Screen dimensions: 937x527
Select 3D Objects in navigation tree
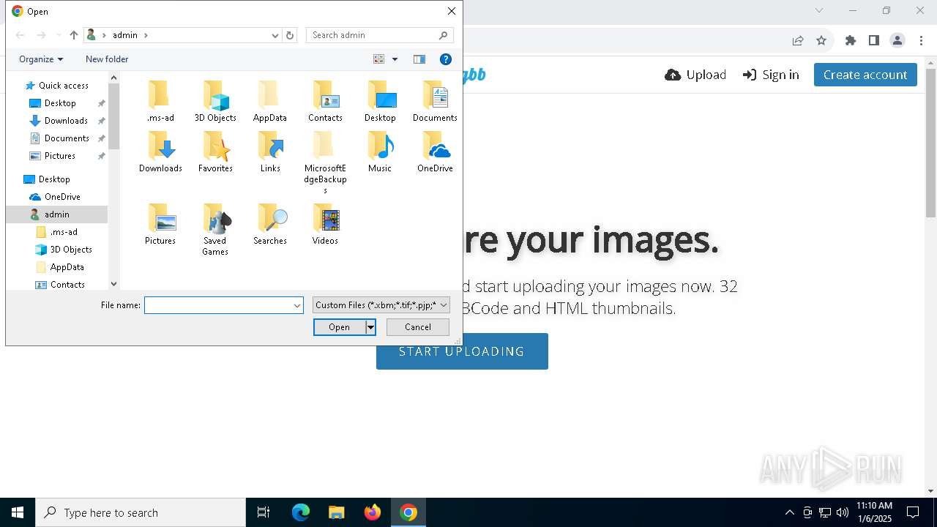coord(71,250)
